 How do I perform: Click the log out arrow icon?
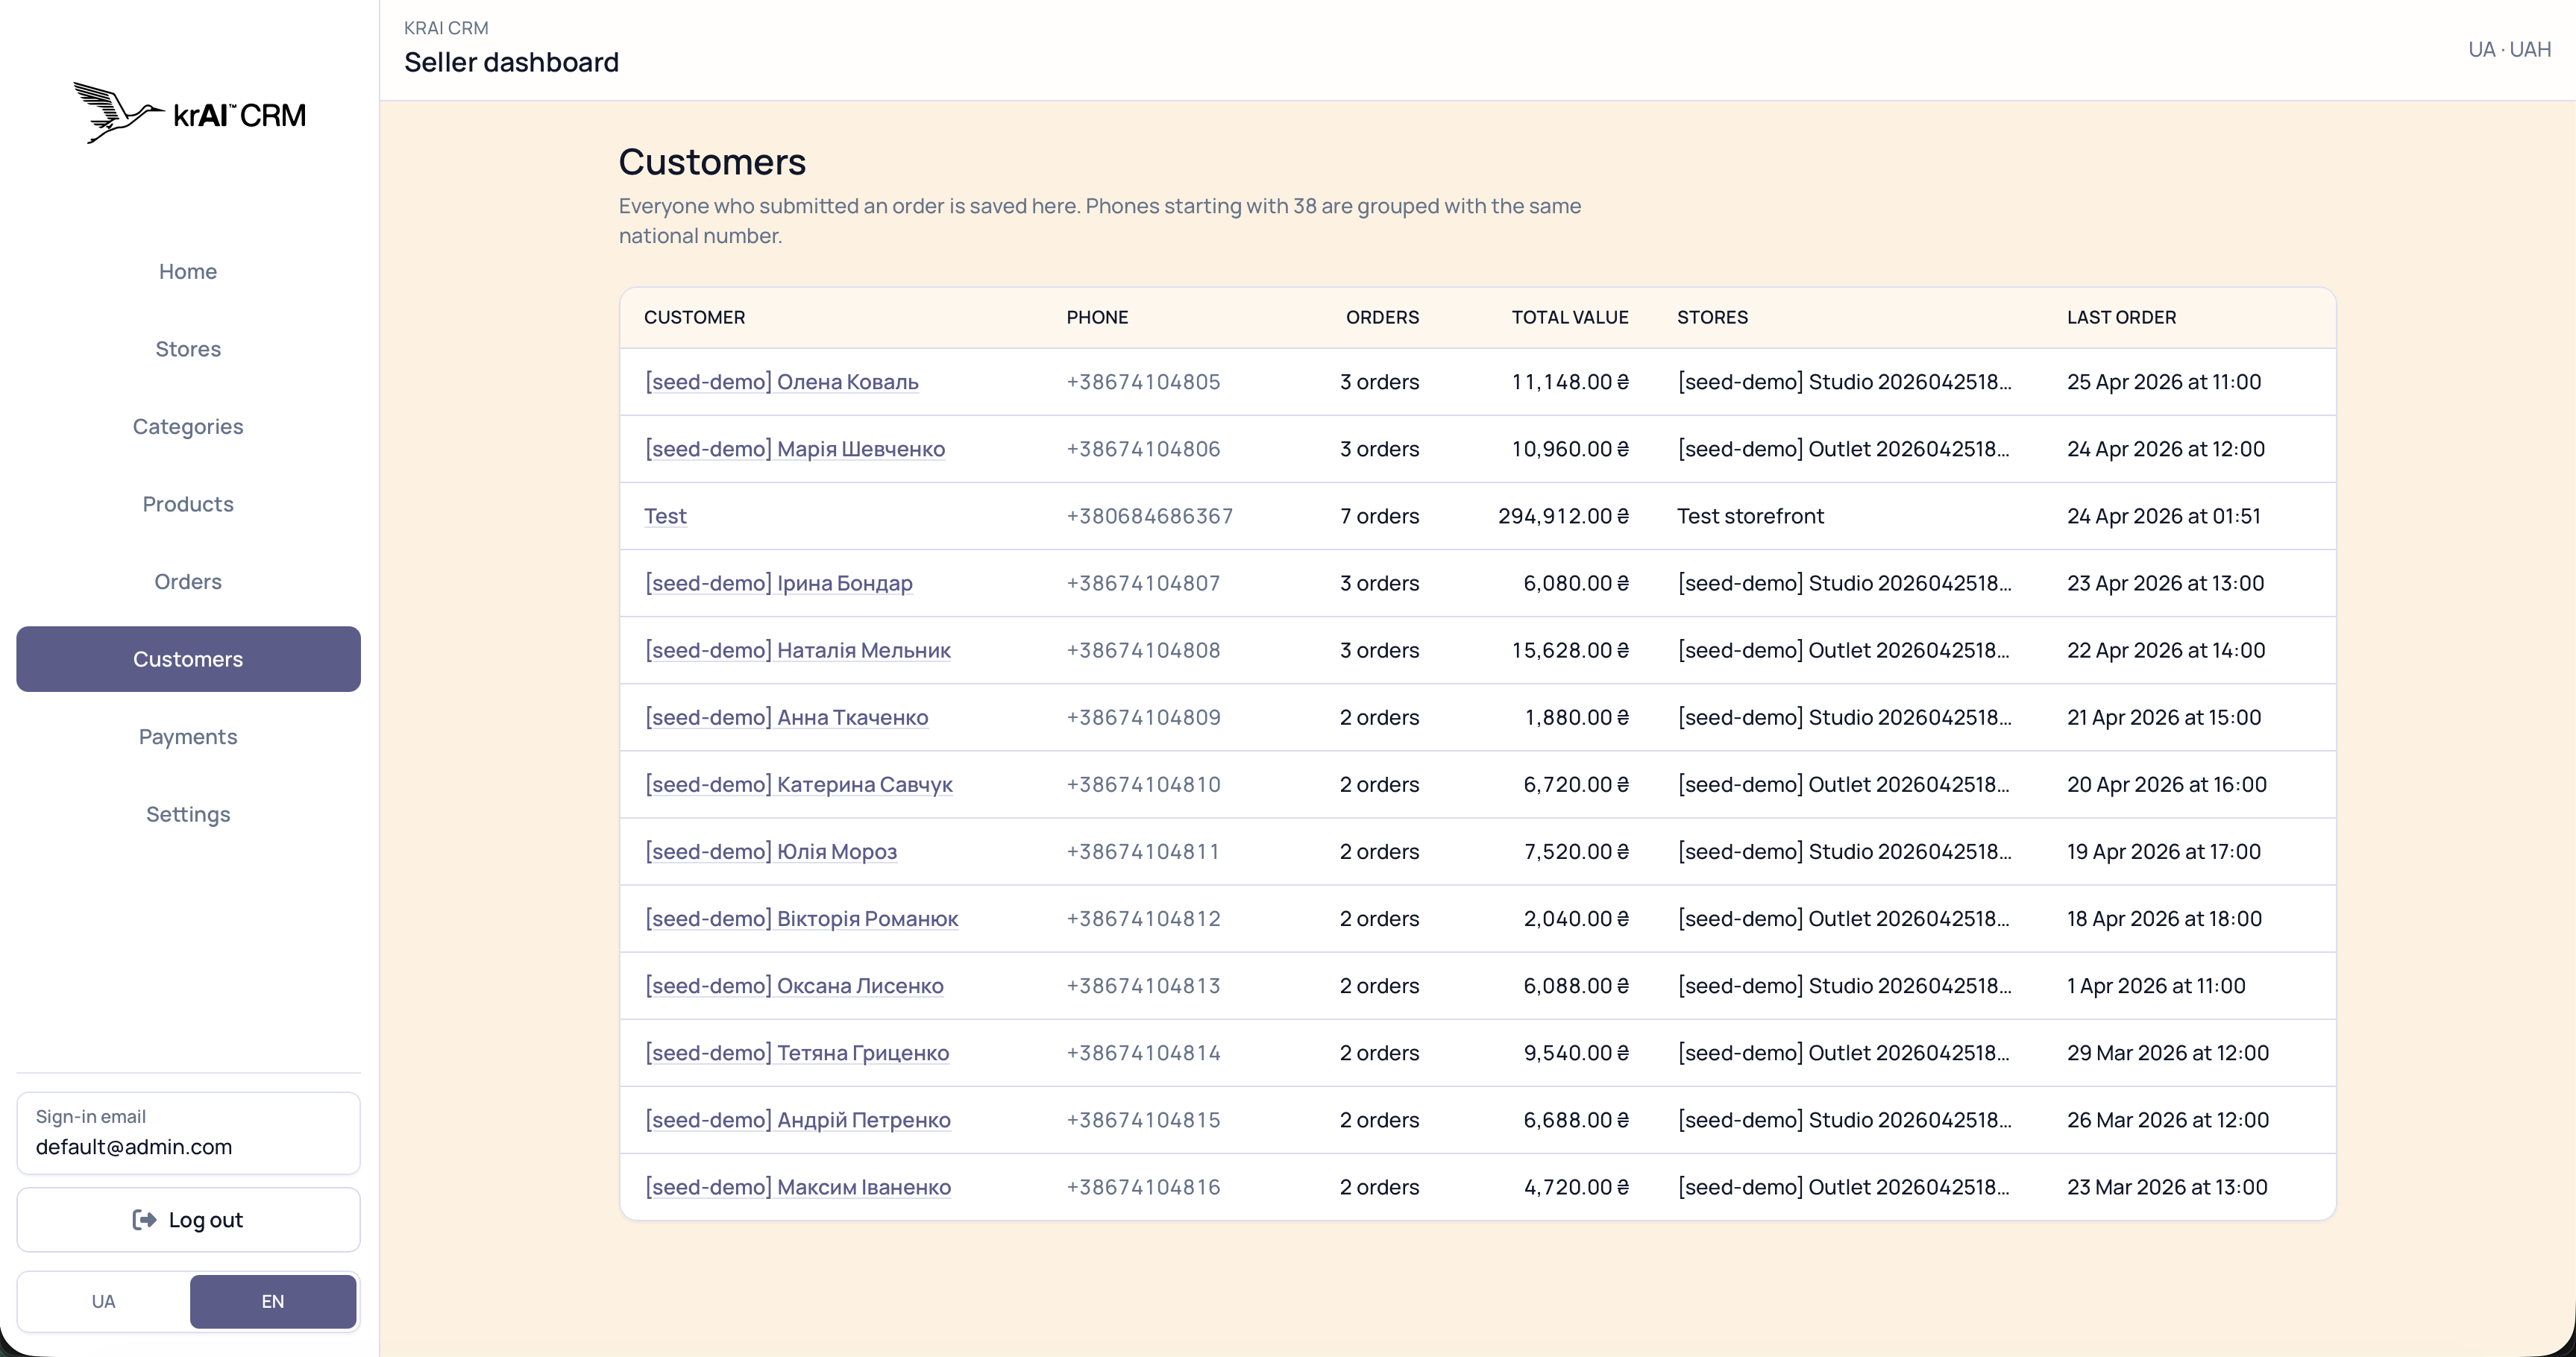tap(144, 1219)
